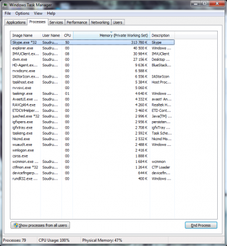
Task: Click the End Process button
Action: 201,225
